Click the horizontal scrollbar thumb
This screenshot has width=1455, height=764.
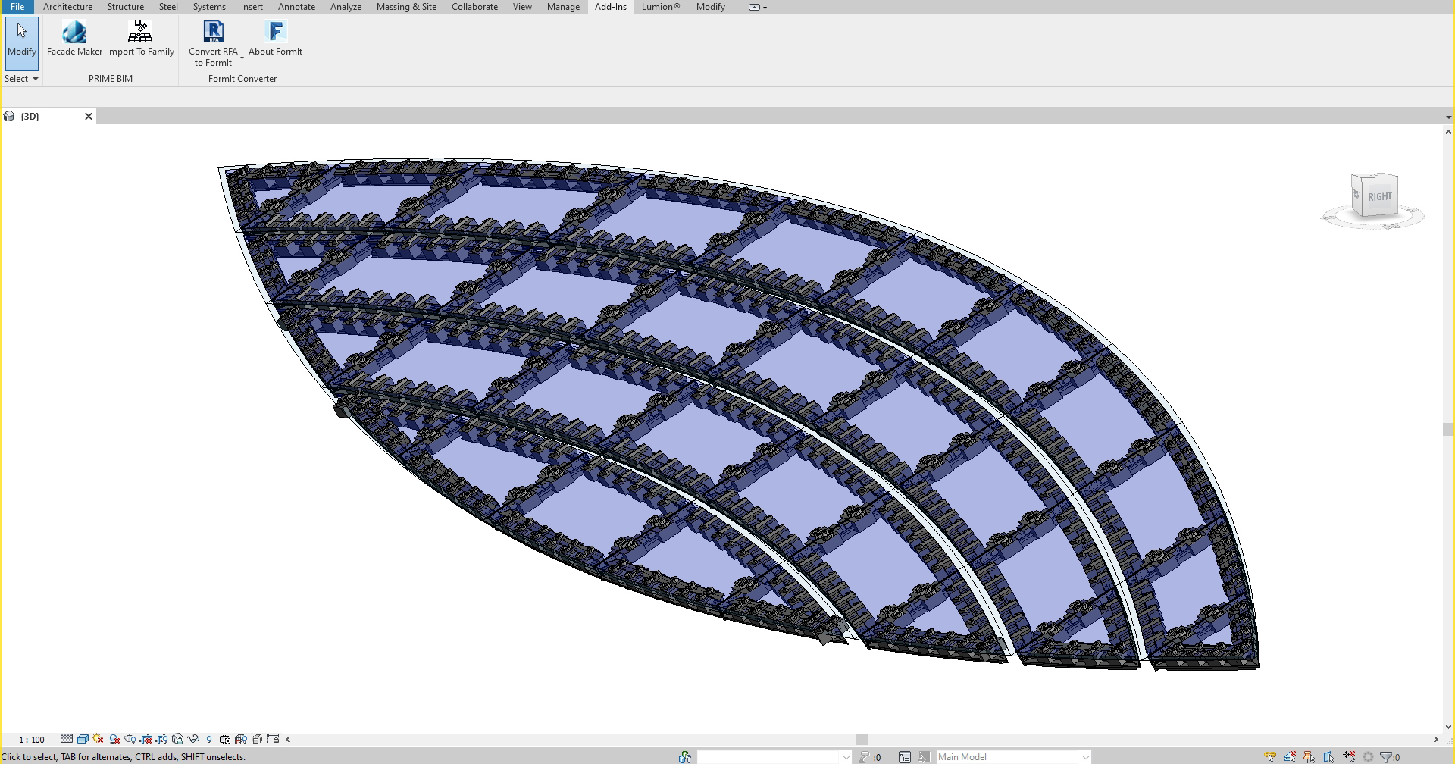click(x=862, y=739)
